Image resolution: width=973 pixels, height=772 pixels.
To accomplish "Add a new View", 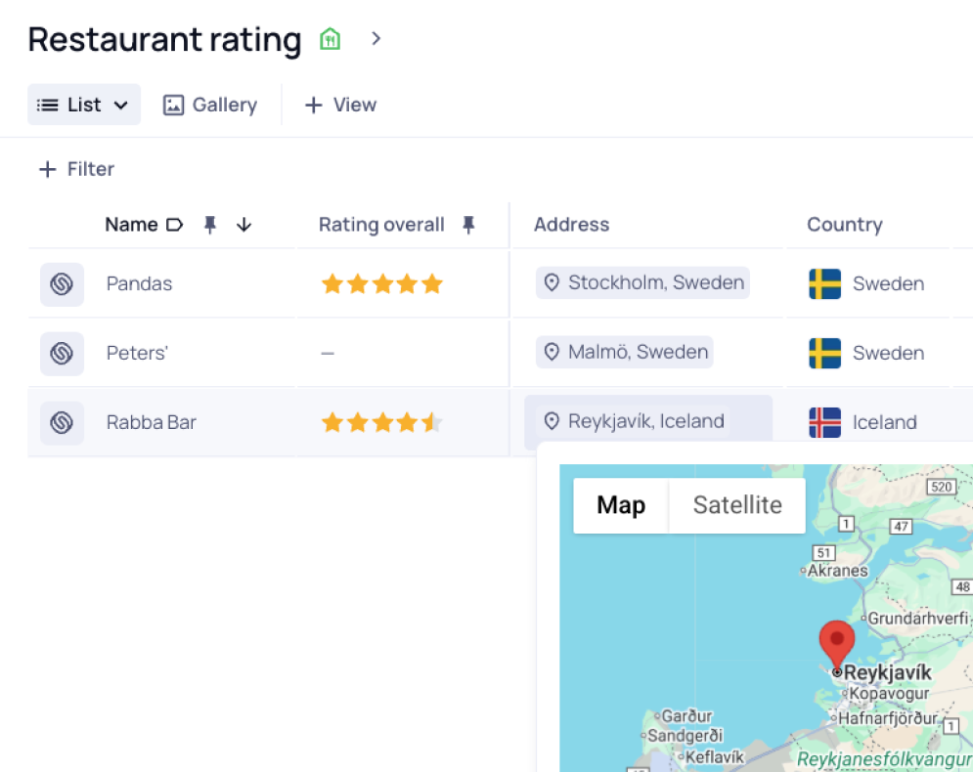I will click(x=340, y=105).
